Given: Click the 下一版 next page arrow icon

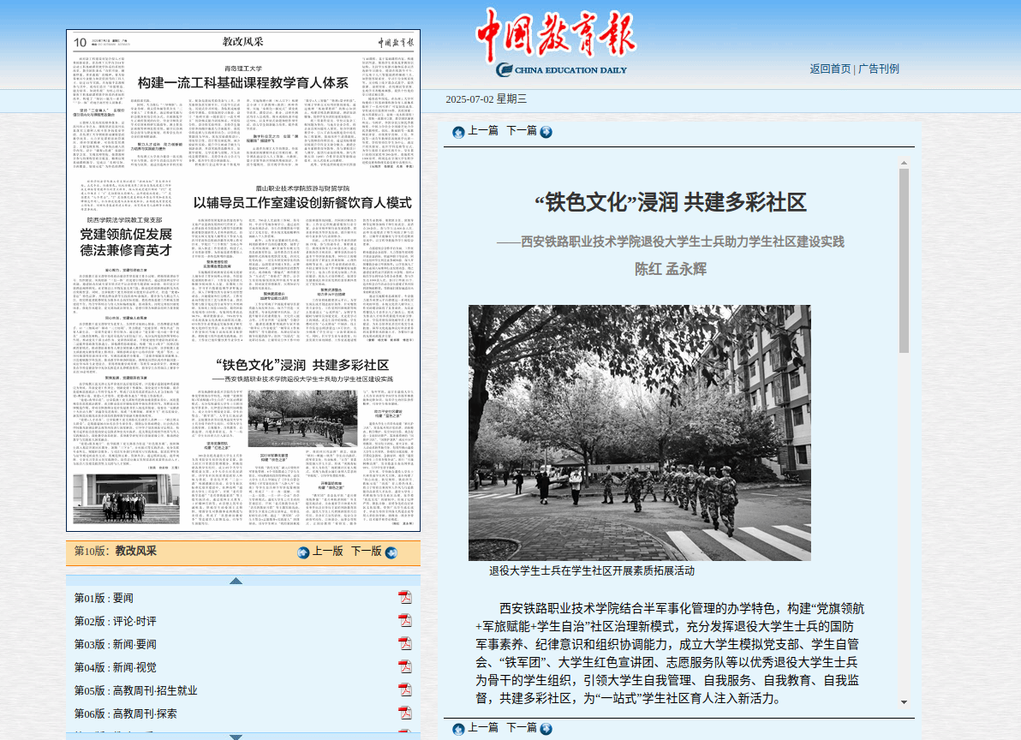Looking at the screenshot, I should pyautogui.click(x=391, y=552).
